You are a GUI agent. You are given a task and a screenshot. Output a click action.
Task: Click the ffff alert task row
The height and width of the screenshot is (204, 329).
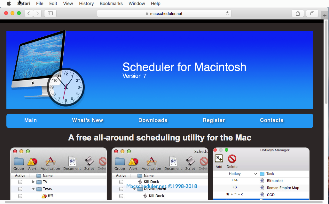[59, 196]
